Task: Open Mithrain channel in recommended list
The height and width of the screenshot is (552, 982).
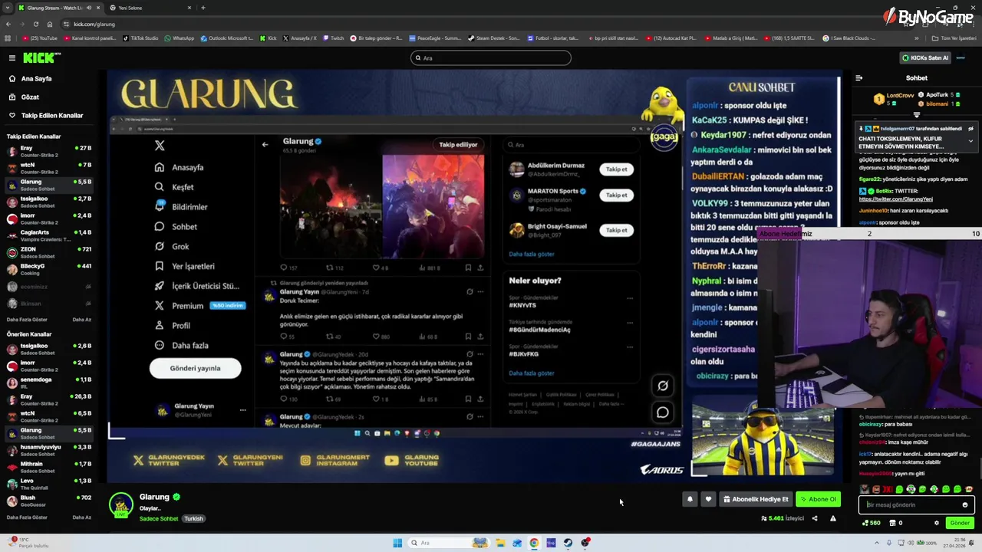Action: 49,467
